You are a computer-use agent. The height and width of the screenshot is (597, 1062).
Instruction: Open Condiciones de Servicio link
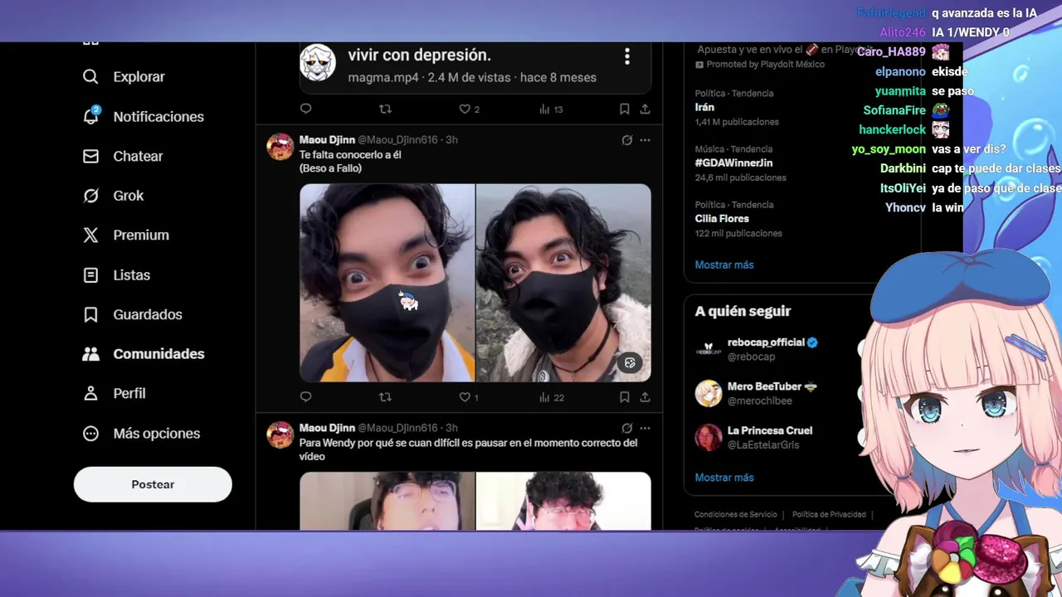coord(736,515)
